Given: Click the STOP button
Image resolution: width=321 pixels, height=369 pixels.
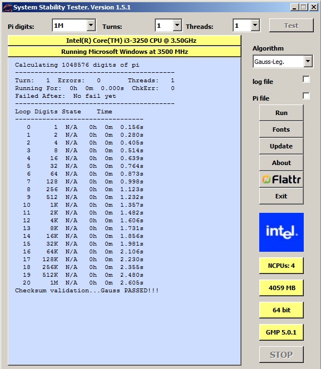Looking at the screenshot, I should 281,355.
